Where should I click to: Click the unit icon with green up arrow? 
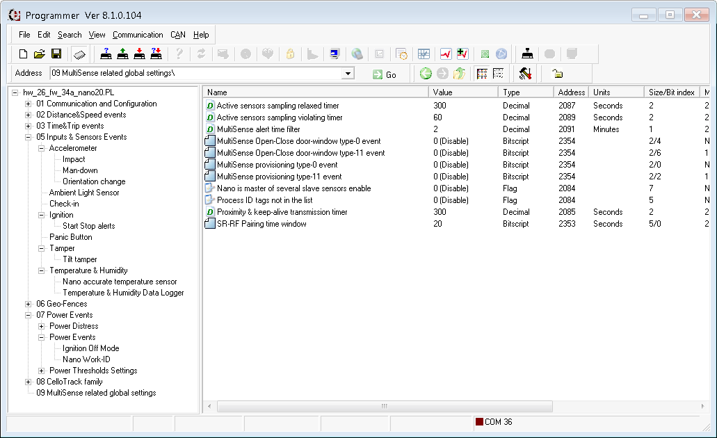[122, 54]
